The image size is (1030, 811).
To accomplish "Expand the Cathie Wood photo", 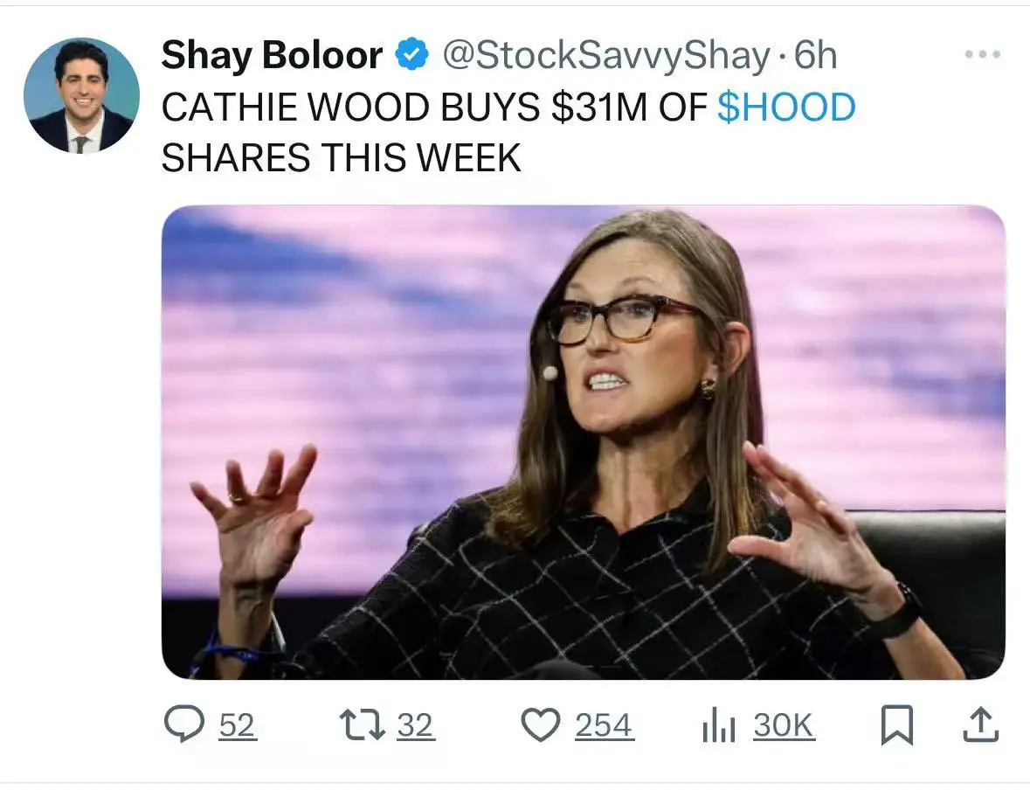I will [x=584, y=442].
